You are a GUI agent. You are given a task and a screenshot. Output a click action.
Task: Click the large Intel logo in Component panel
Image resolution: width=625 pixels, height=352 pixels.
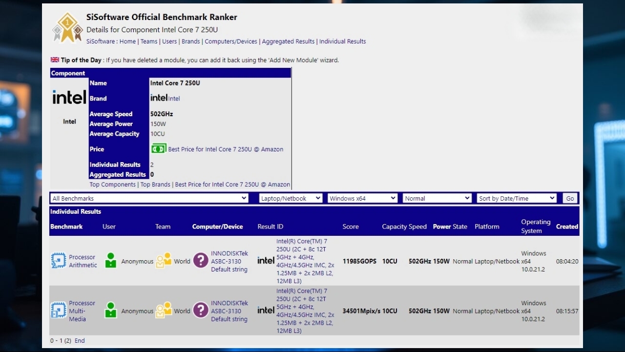point(69,98)
